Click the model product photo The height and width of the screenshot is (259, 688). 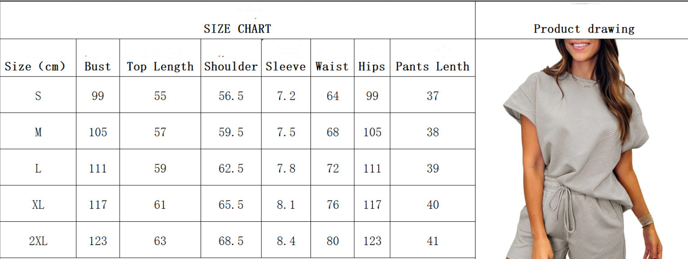point(582,149)
